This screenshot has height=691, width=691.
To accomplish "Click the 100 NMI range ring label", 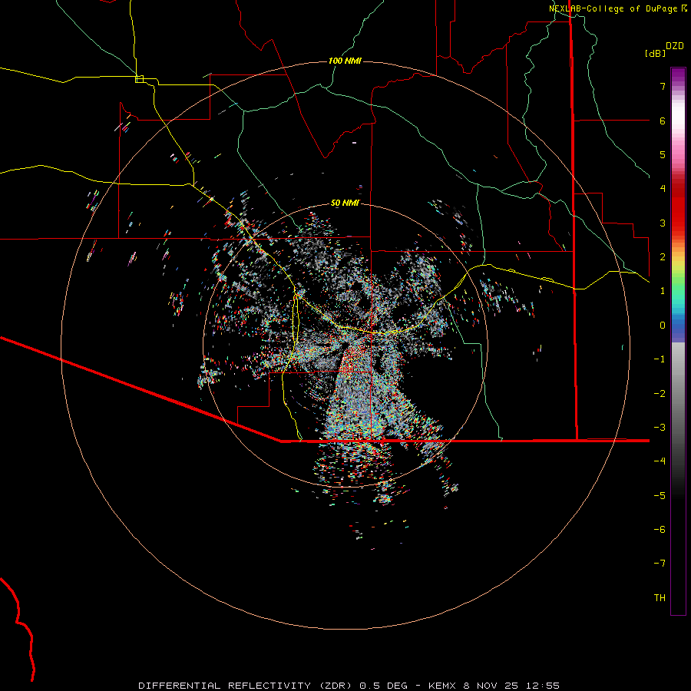I will [345, 61].
